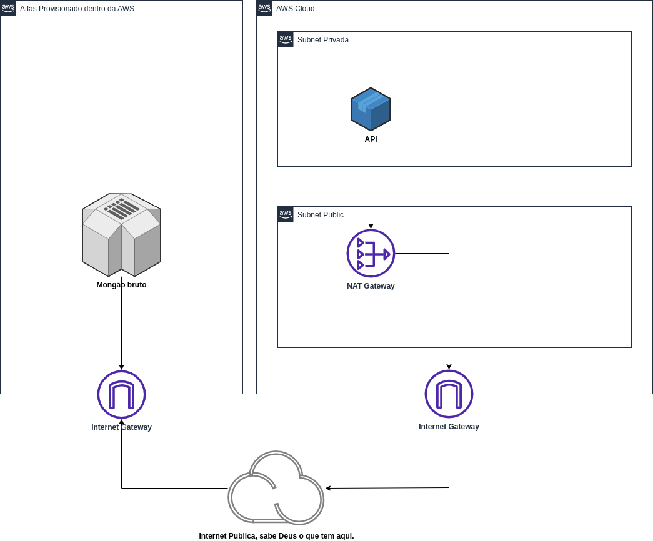Select the 'Mongão bruto' text label

(121, 285)
